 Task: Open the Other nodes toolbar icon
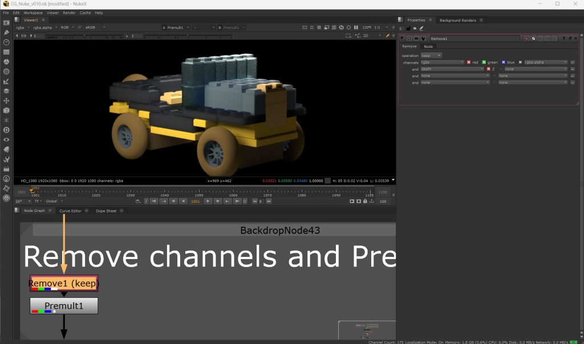pos(6,169)
